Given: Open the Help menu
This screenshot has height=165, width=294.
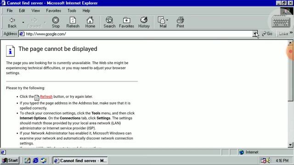Looking at the screenshot, I should [86, 11].
